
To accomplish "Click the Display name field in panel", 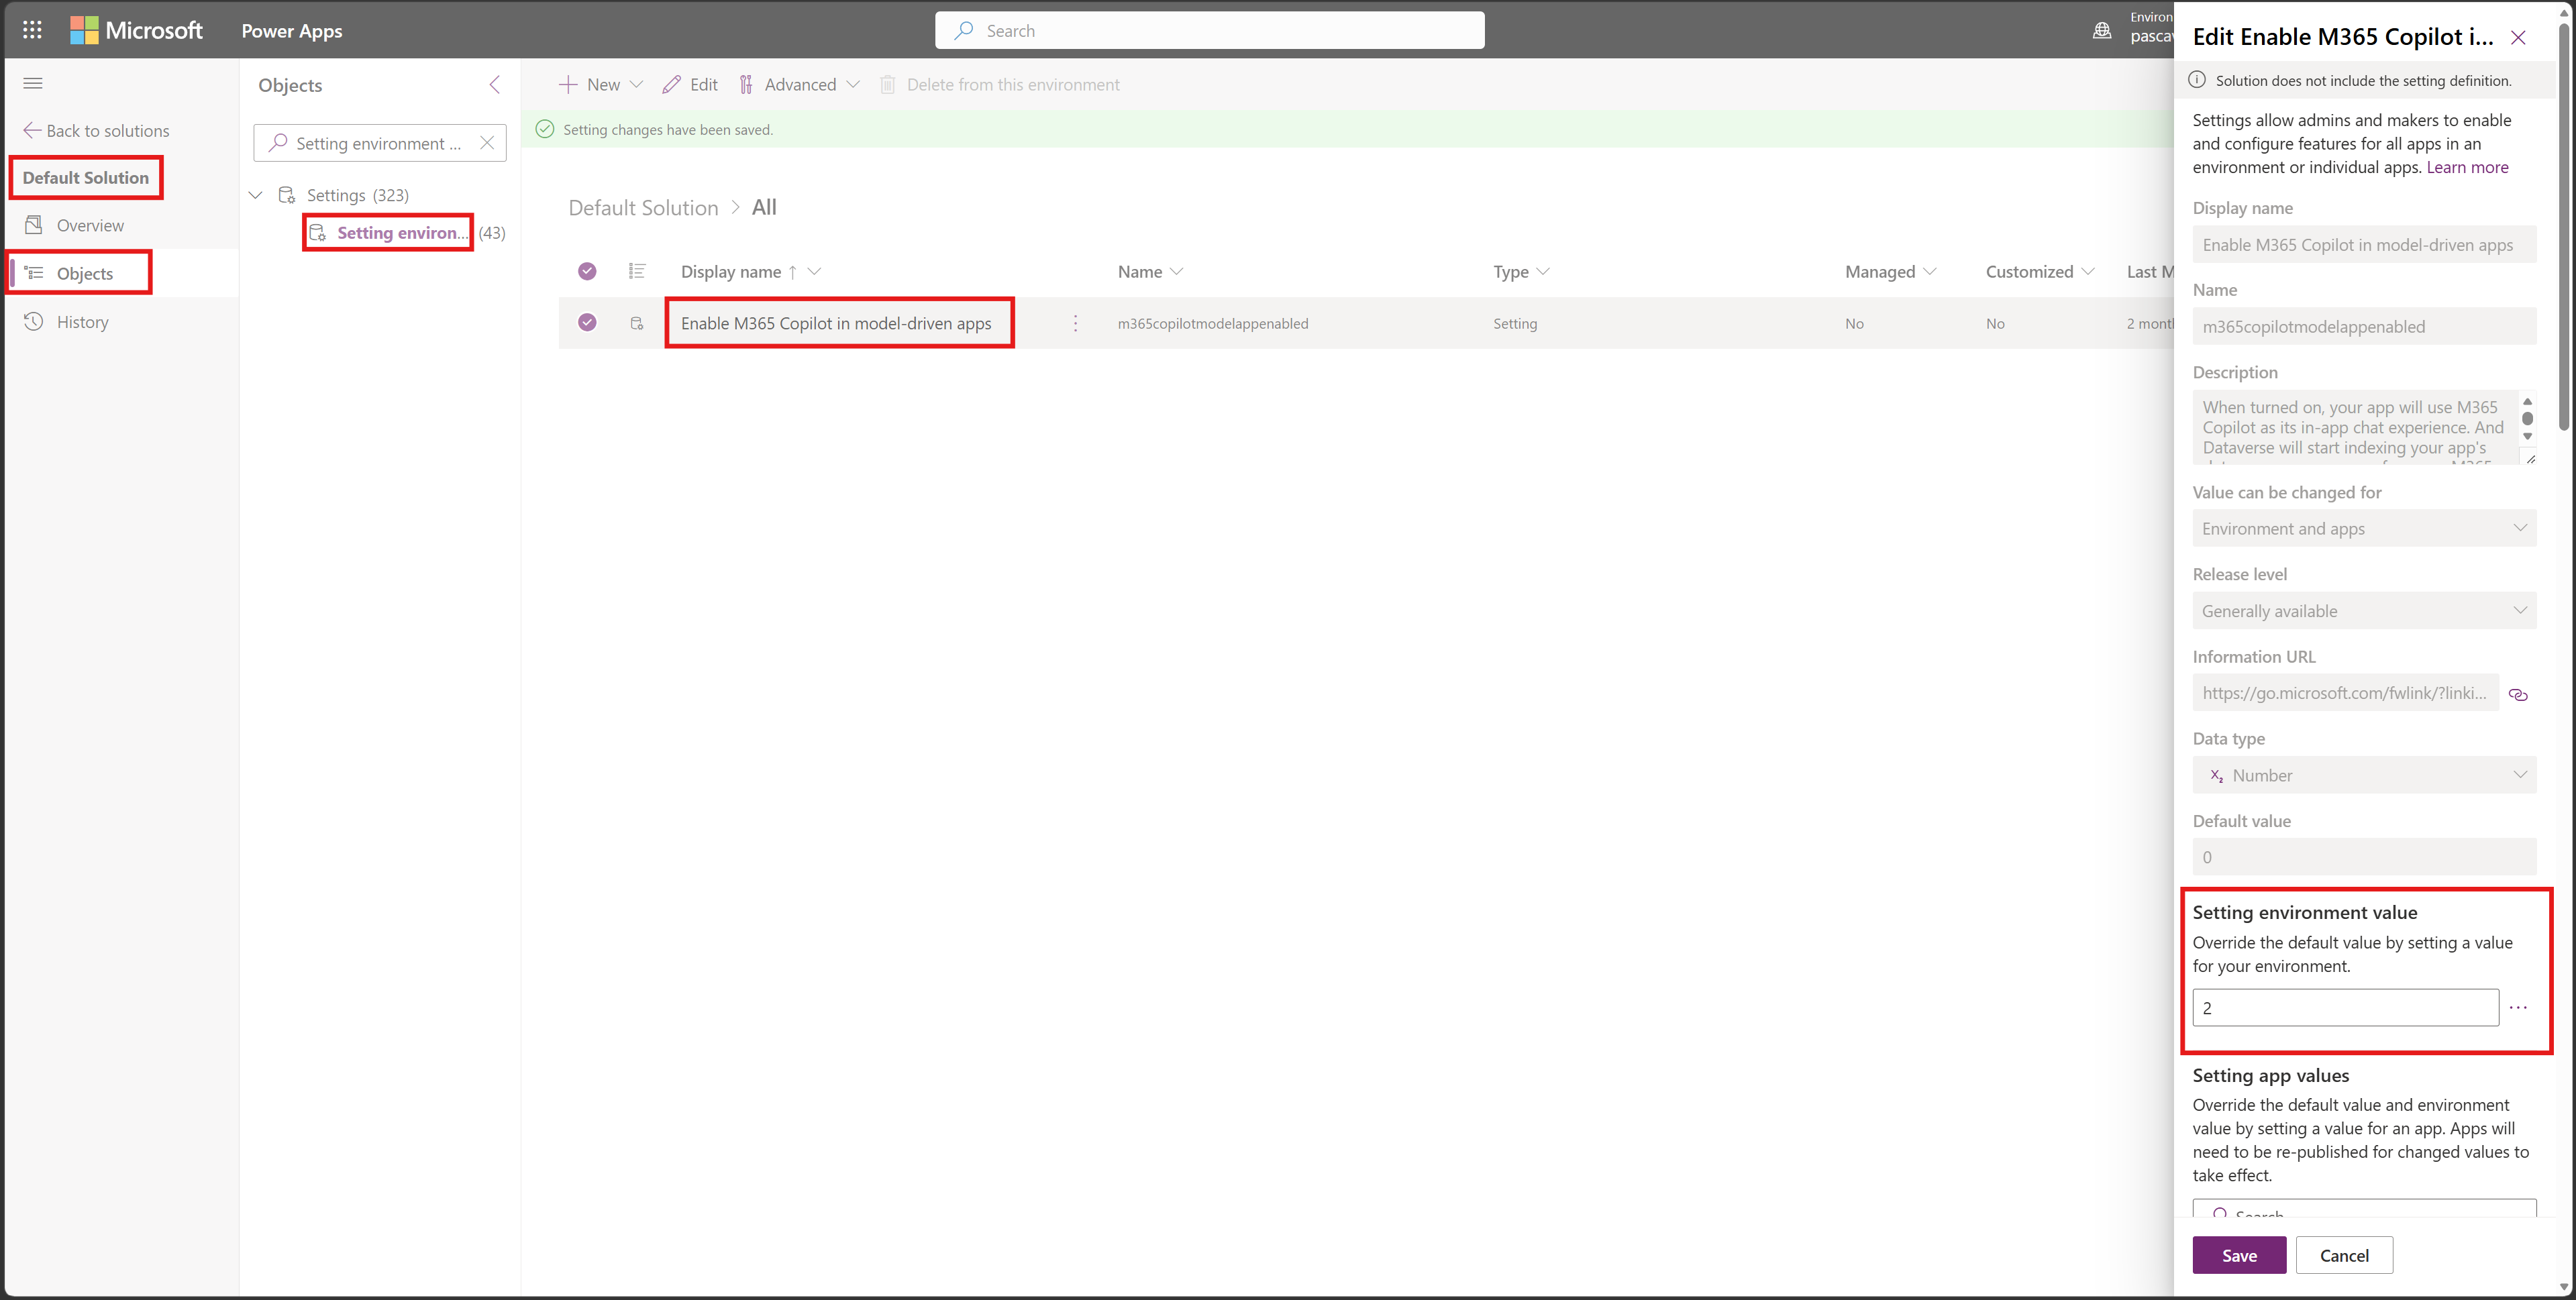I will click(x=2364, y=245).
